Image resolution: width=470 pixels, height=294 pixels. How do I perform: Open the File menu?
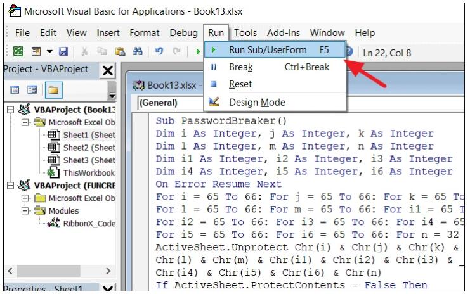pyautogui.click(x=22, y=33)
